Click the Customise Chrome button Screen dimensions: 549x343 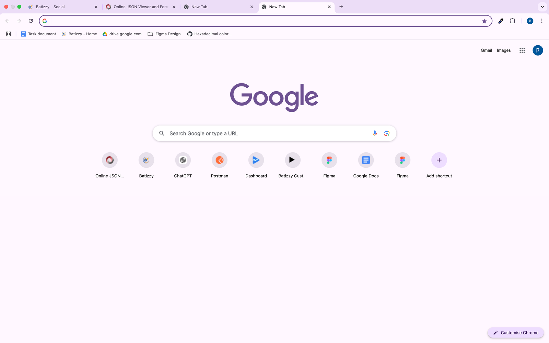(515, 333)
